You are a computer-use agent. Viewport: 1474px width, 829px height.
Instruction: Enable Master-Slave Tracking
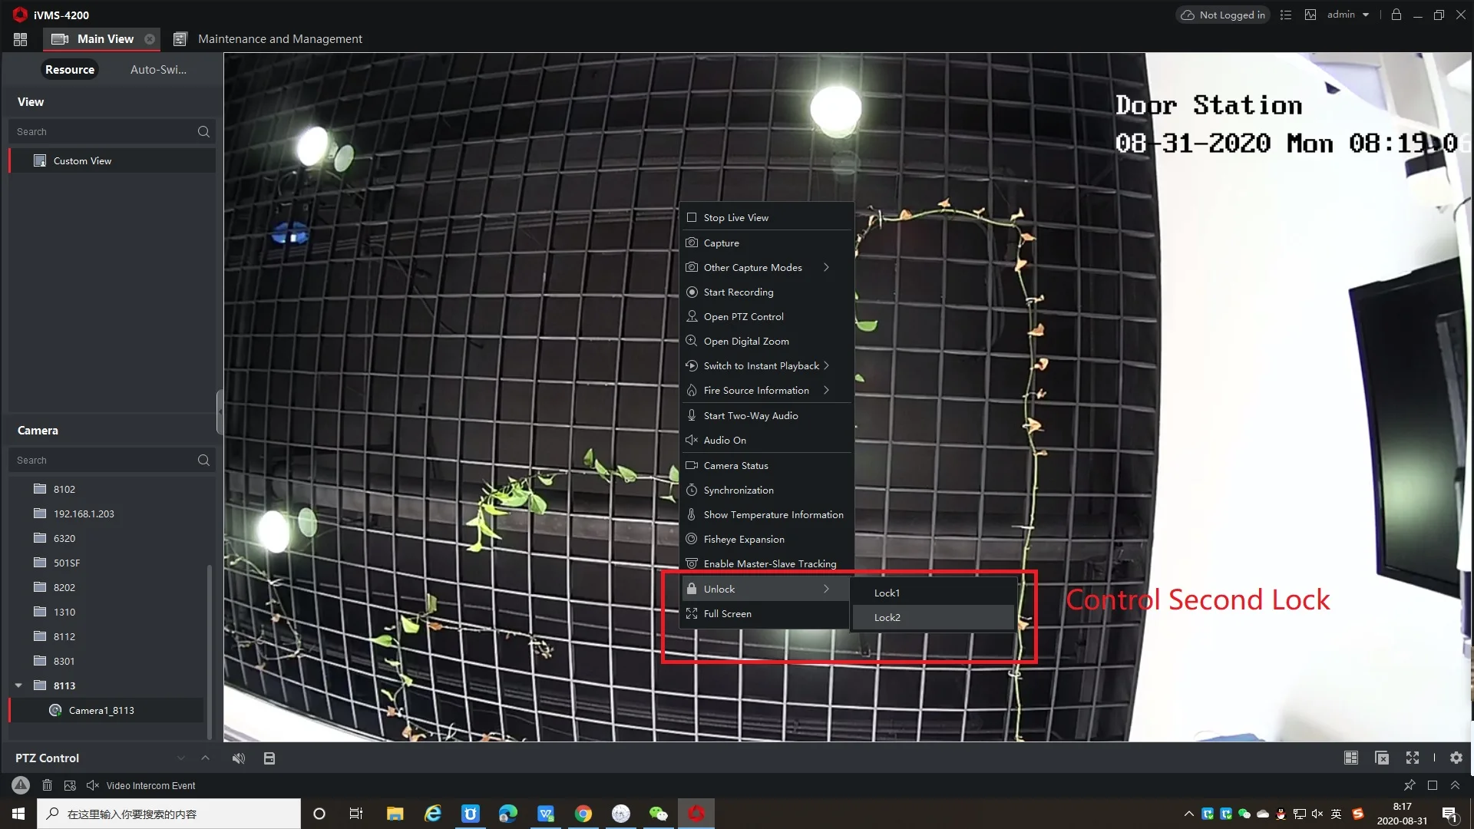[x=767, y=564]
